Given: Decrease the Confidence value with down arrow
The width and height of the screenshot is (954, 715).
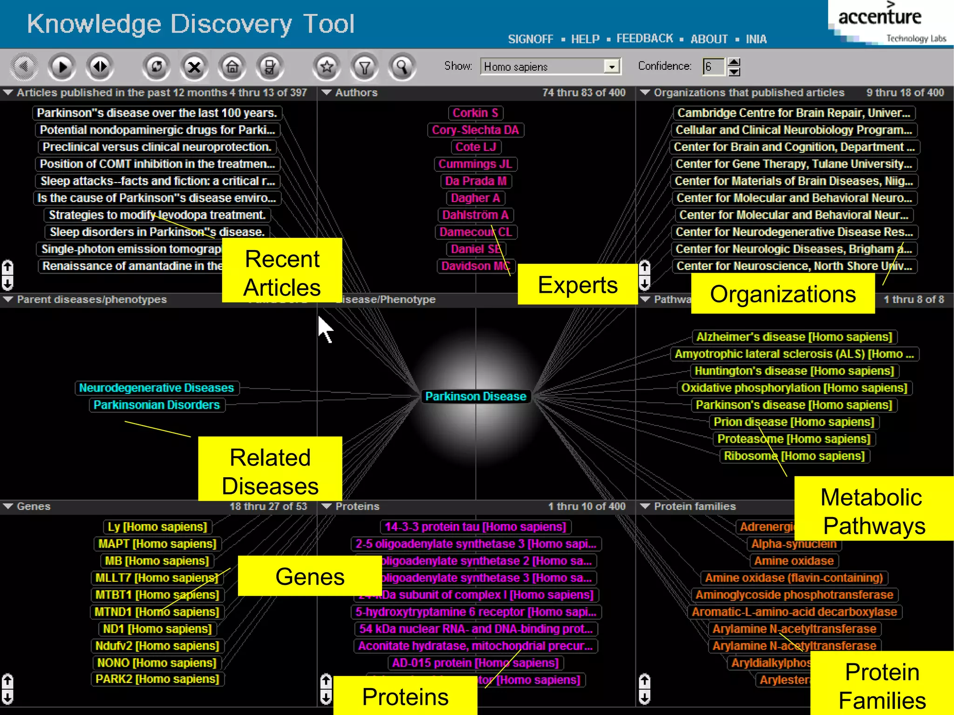Looking at the screenshot, I should coord(734,71).
